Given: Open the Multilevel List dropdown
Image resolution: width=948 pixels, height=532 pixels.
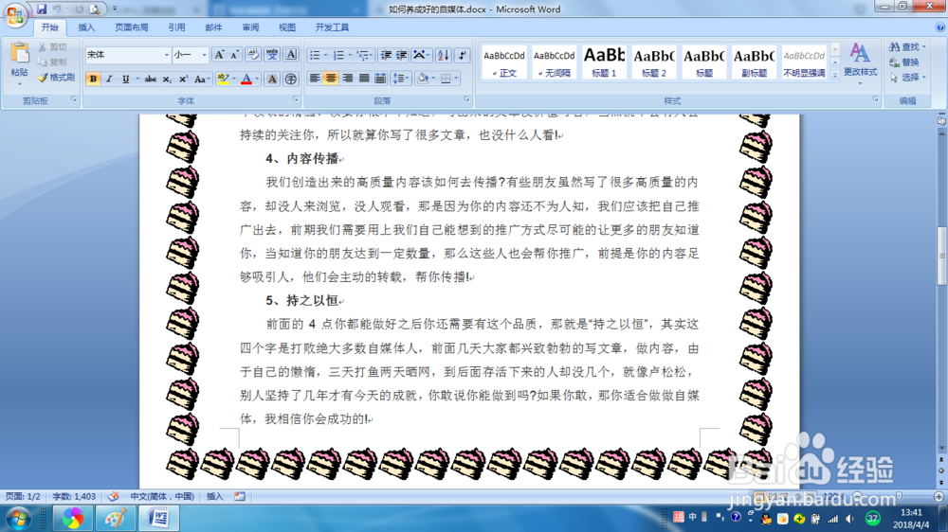Looking at the screenshot, I should tap(364, 55).
